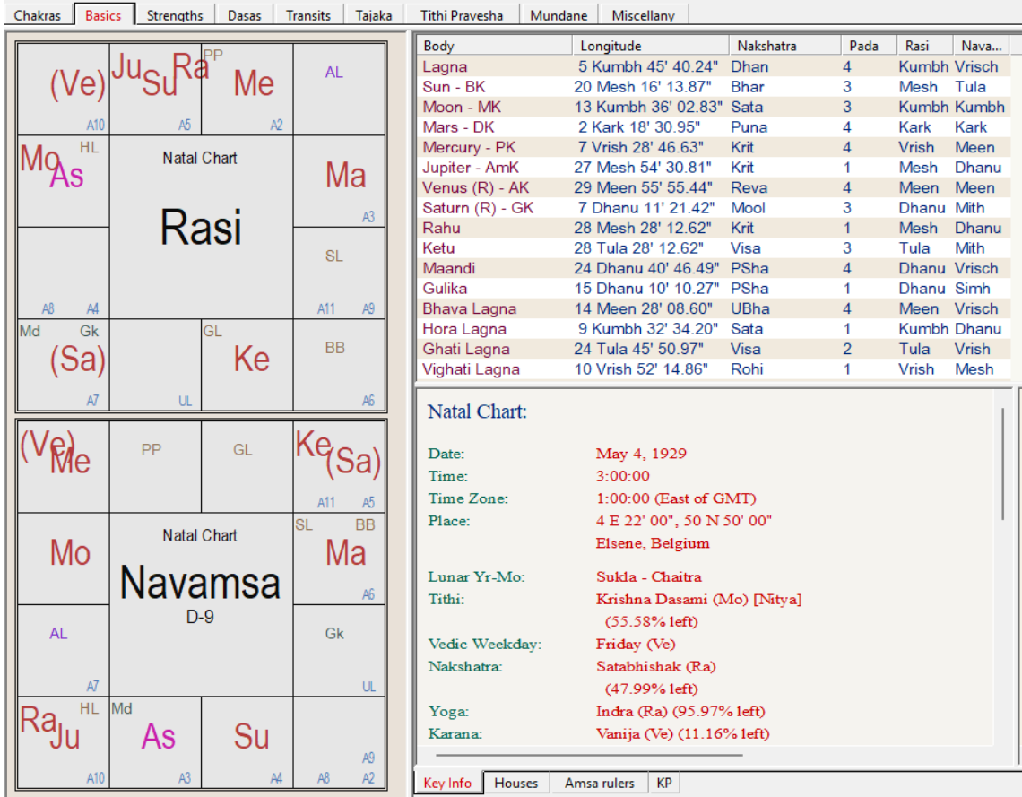Select the Lagna row
This screenshot has width=1022, height=797.
pyautogui.click(x=714, y=66)
